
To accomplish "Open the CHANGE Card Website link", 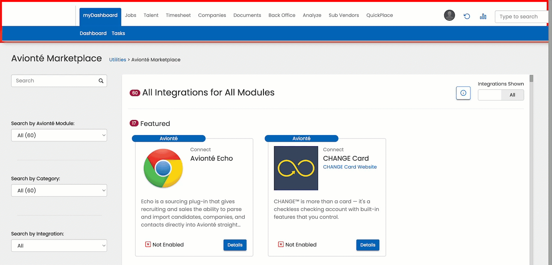I will click(350, 167).
